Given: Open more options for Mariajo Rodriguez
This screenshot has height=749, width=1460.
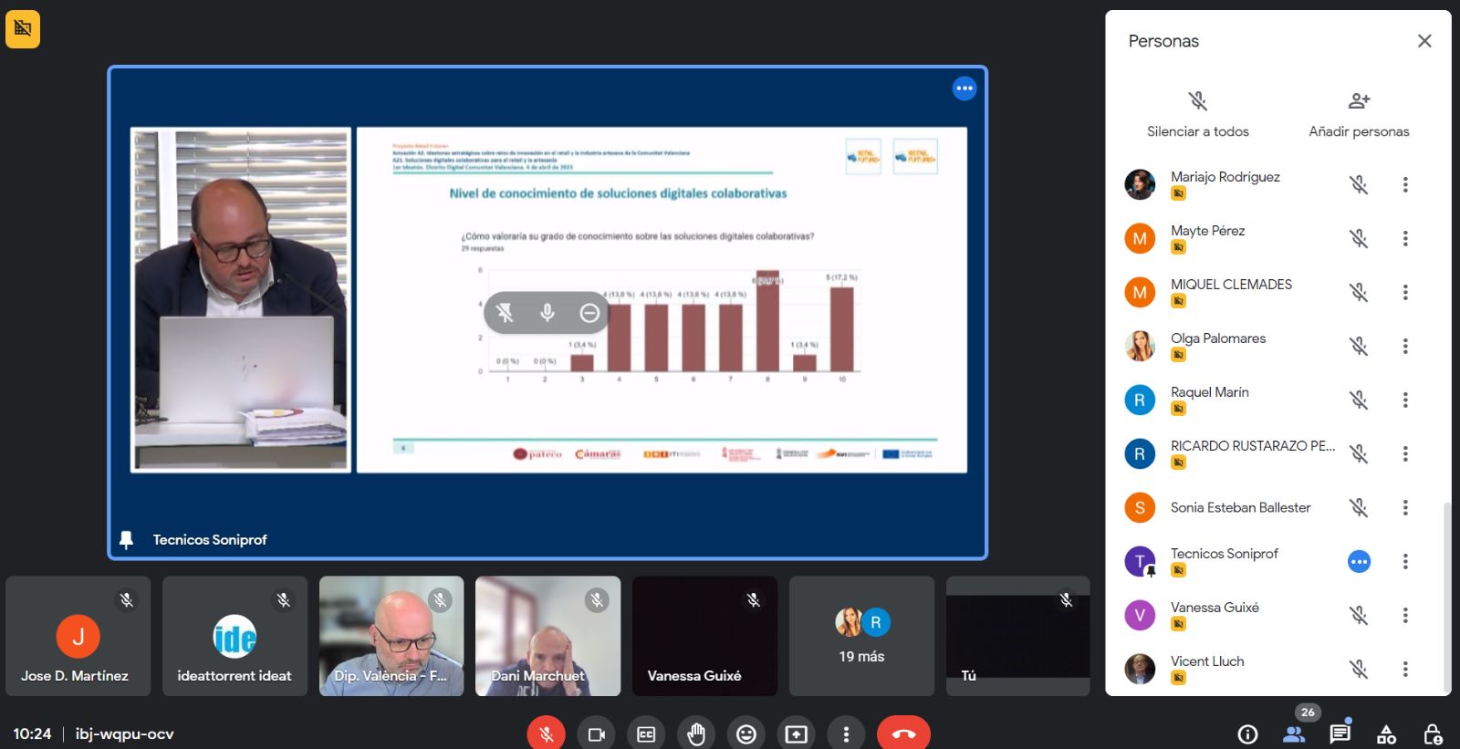Looking at the screenshot, I should click(1405, 185).
